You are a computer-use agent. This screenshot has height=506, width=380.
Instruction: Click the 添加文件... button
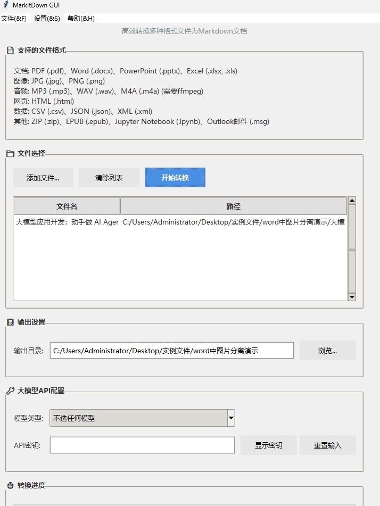point(43,178)
